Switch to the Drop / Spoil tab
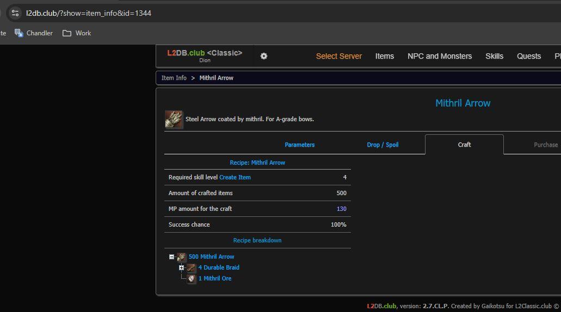 click(x=383, y=145)
